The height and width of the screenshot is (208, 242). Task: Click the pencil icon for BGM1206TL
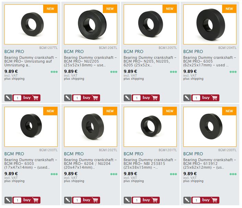coord(68,98)
